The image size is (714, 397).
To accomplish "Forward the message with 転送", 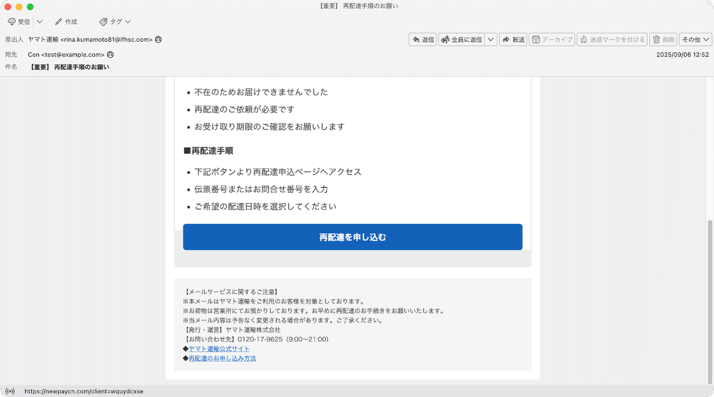I will click(513, 40).
